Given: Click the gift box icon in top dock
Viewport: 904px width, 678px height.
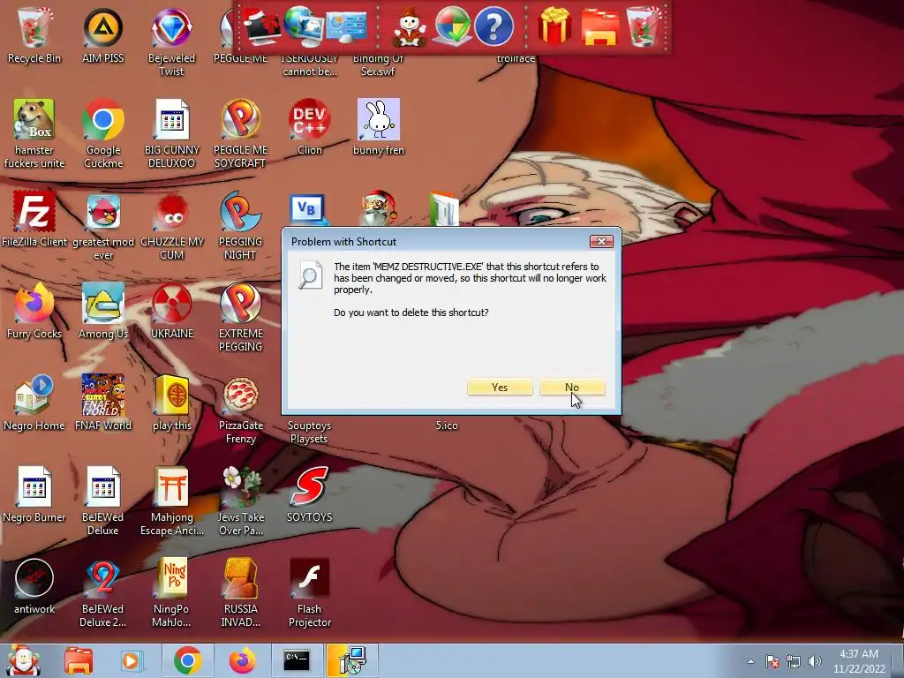Looking at the screenshot, I should click(554, 26).
